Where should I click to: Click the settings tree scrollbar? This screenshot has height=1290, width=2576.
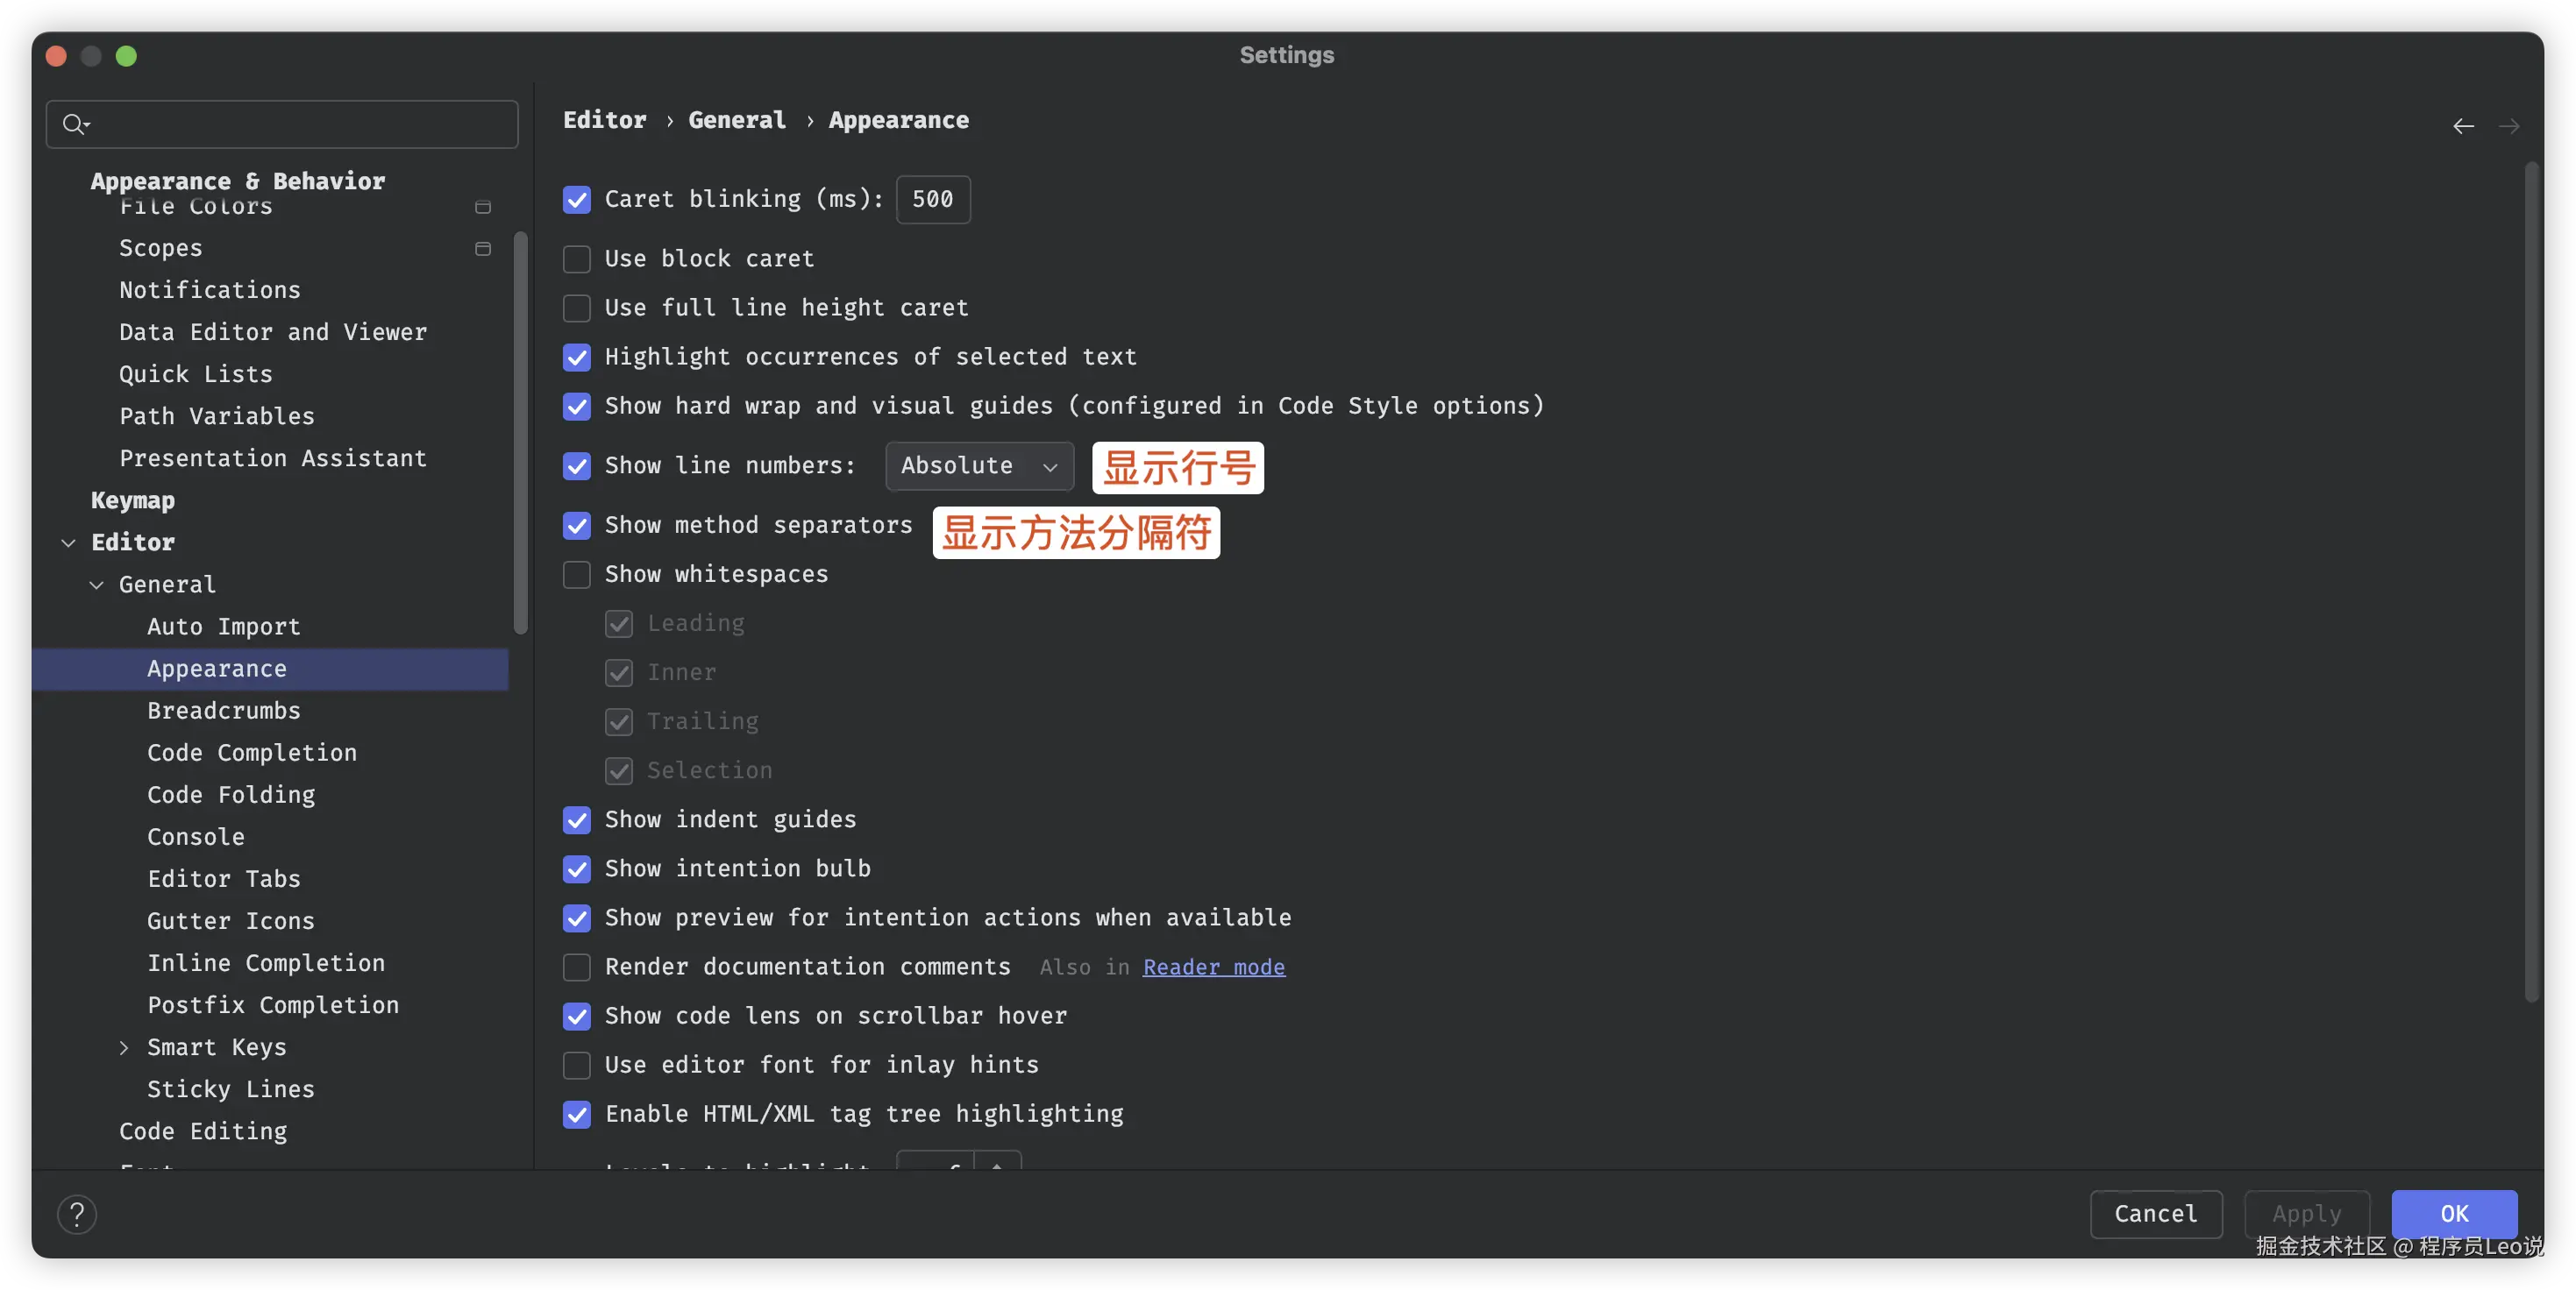(x=520, y=433)
